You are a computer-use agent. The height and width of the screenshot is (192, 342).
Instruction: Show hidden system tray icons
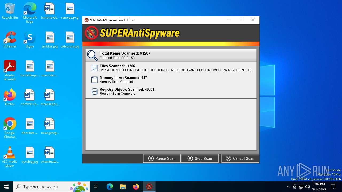click(288, 187)
